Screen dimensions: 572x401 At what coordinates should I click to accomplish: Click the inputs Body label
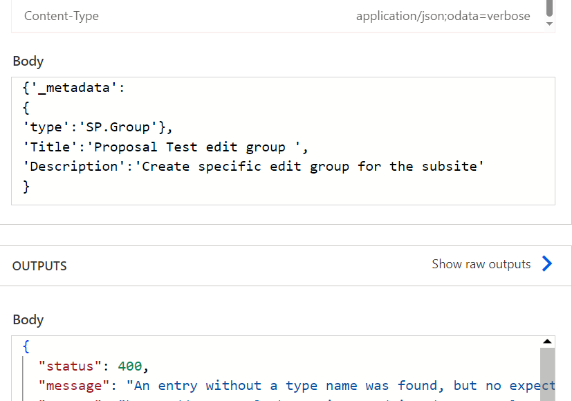click(x=28, y=61)
